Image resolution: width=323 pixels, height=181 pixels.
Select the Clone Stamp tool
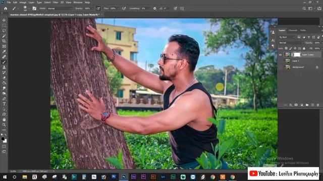tap(4, 67)
